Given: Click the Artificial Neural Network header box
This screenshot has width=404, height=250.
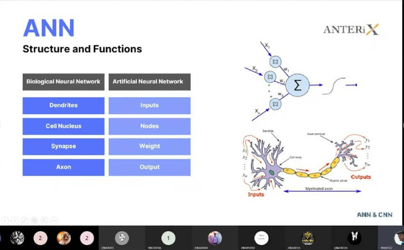Looking at the screenshot, I should tap(150, 82).
